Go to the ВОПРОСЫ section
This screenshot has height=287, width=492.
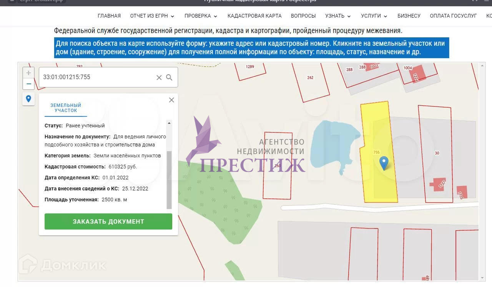tap(303, 16)
